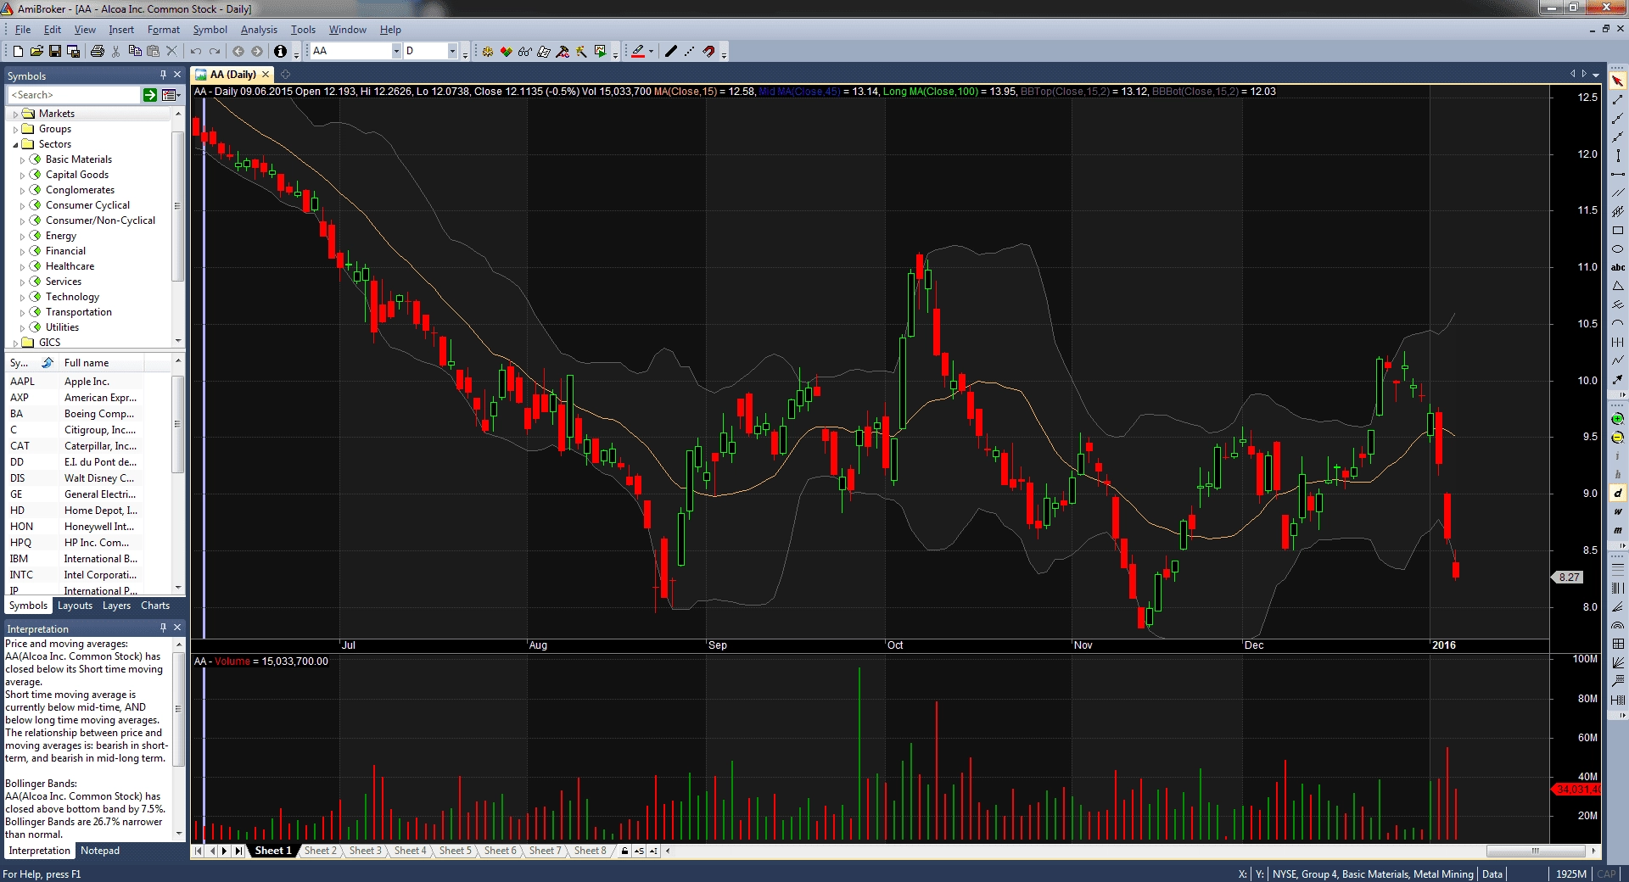Select the arrow pointer tool

click(1618, 81)
